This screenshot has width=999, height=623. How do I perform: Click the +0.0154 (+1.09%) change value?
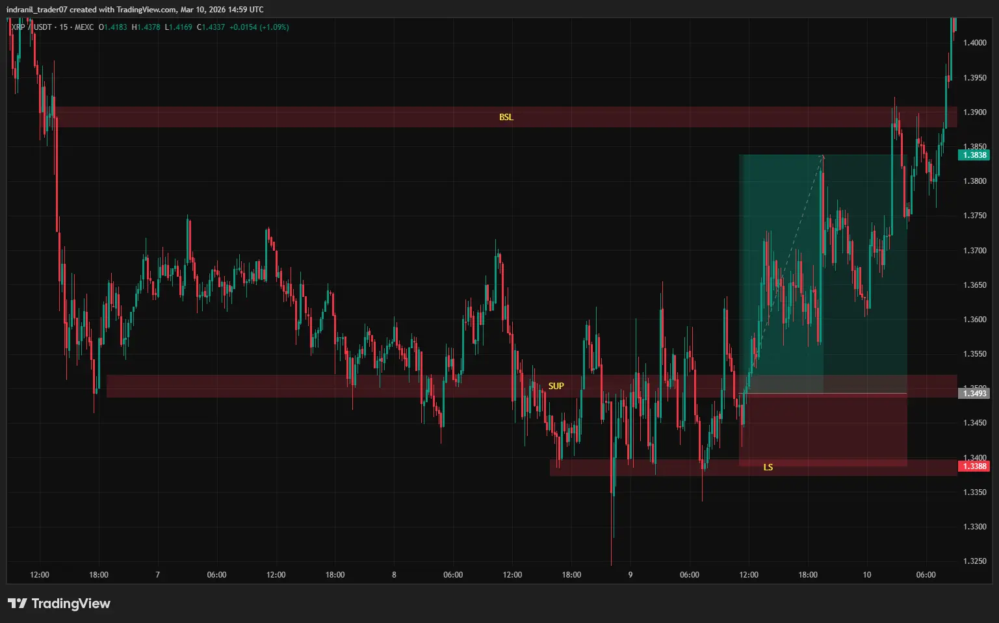pyautogui.click(x=259, y=27)
